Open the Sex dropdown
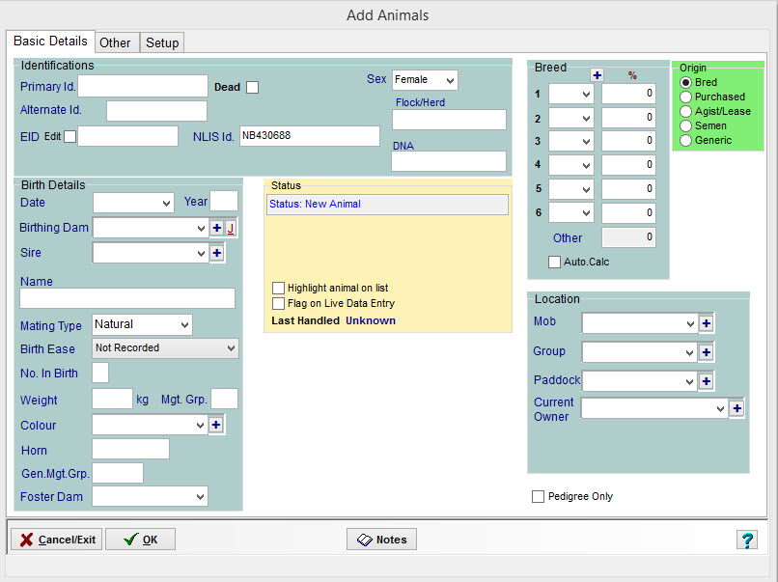The width and height of the screenshot is (778, 582). pyautogui.click(x=450, y=80)
